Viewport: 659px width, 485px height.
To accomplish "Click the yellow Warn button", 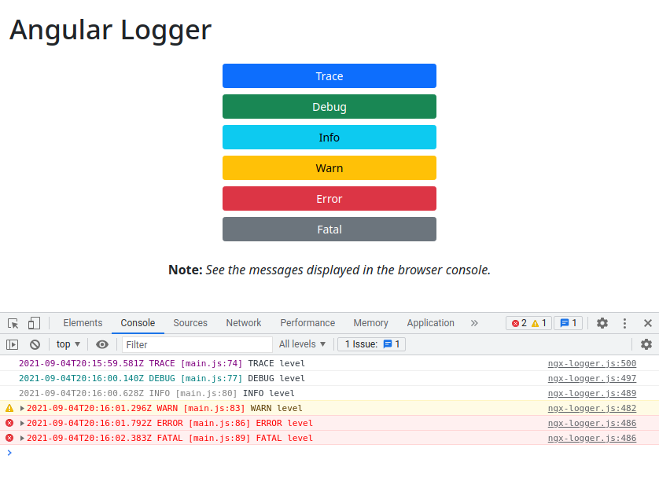I will [329, 168].
